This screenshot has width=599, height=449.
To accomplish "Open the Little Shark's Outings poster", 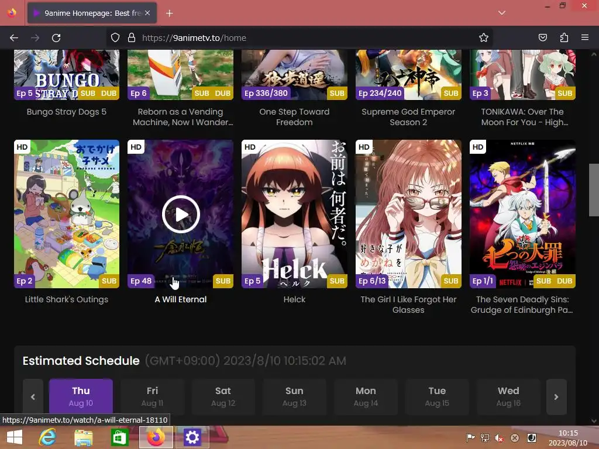I will 67,214.
